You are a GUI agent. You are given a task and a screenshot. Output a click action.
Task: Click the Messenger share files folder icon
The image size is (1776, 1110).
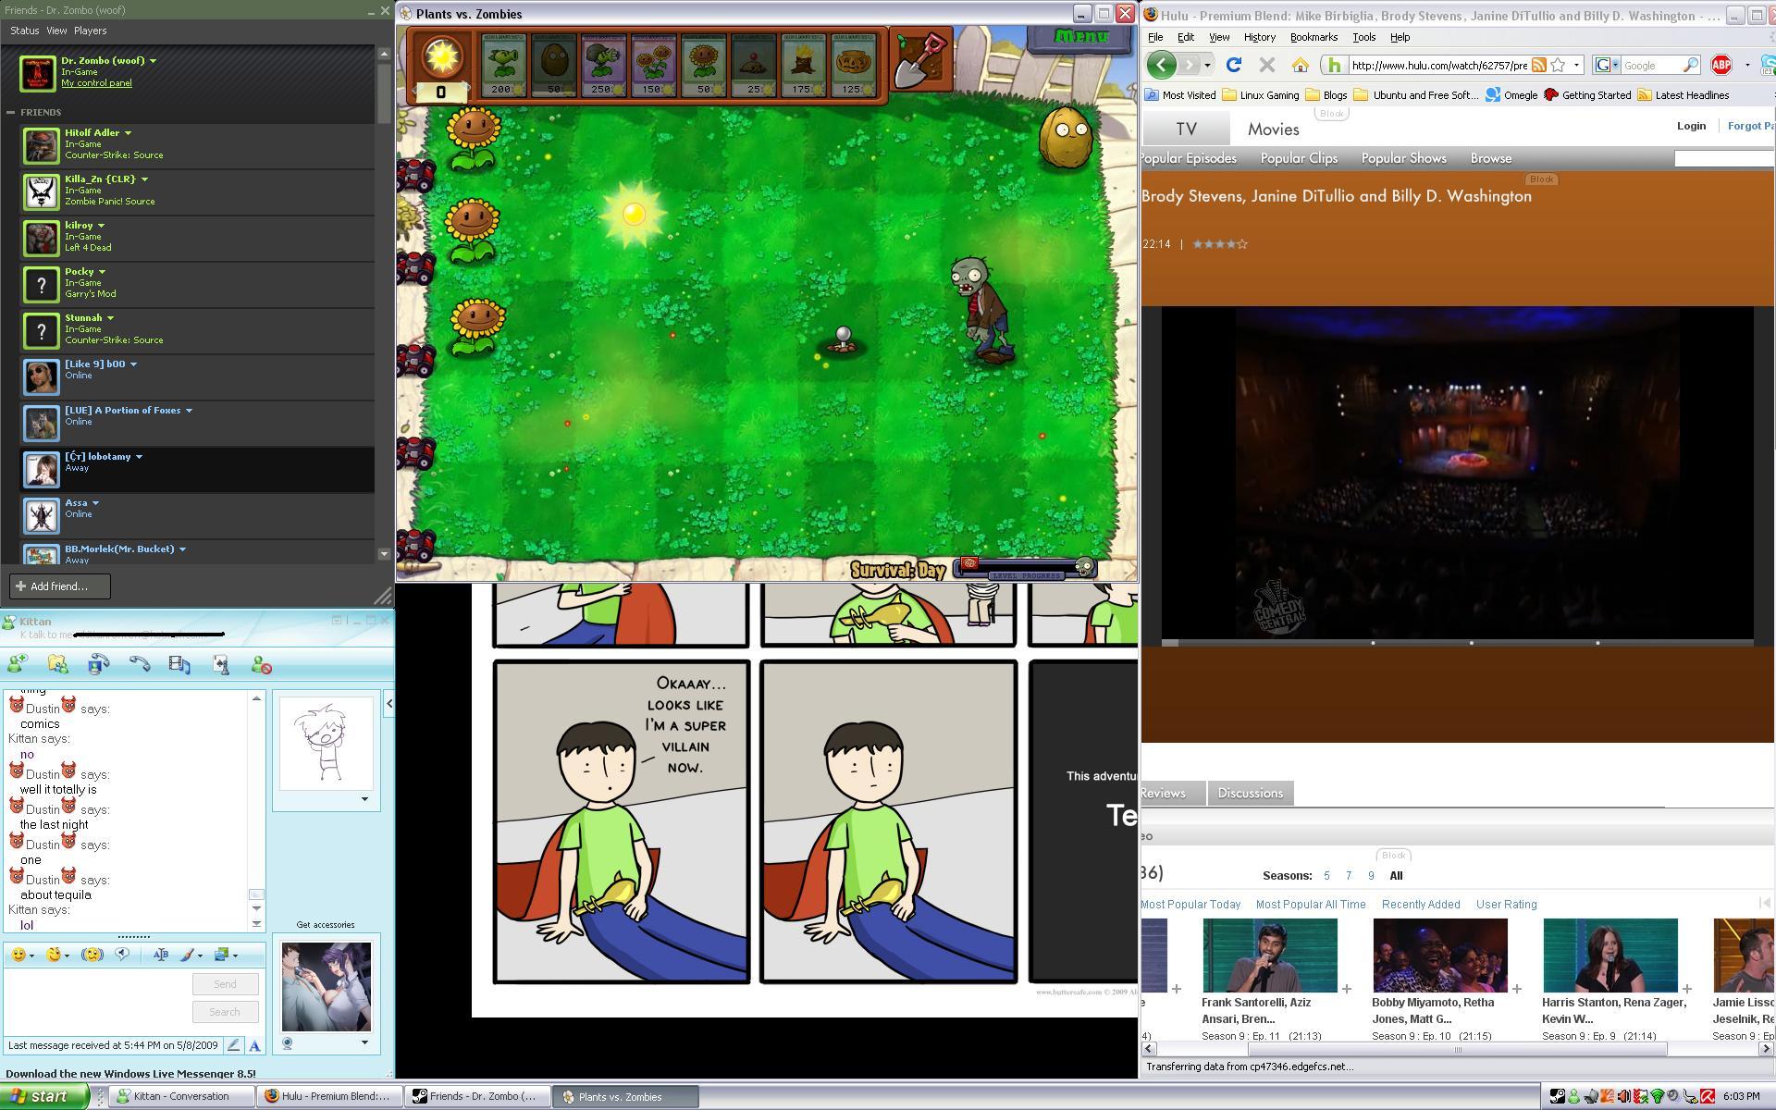(x=57, y=664)
